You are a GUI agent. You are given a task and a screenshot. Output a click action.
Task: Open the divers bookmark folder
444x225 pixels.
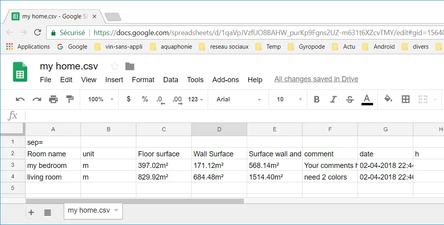(415, 46)
